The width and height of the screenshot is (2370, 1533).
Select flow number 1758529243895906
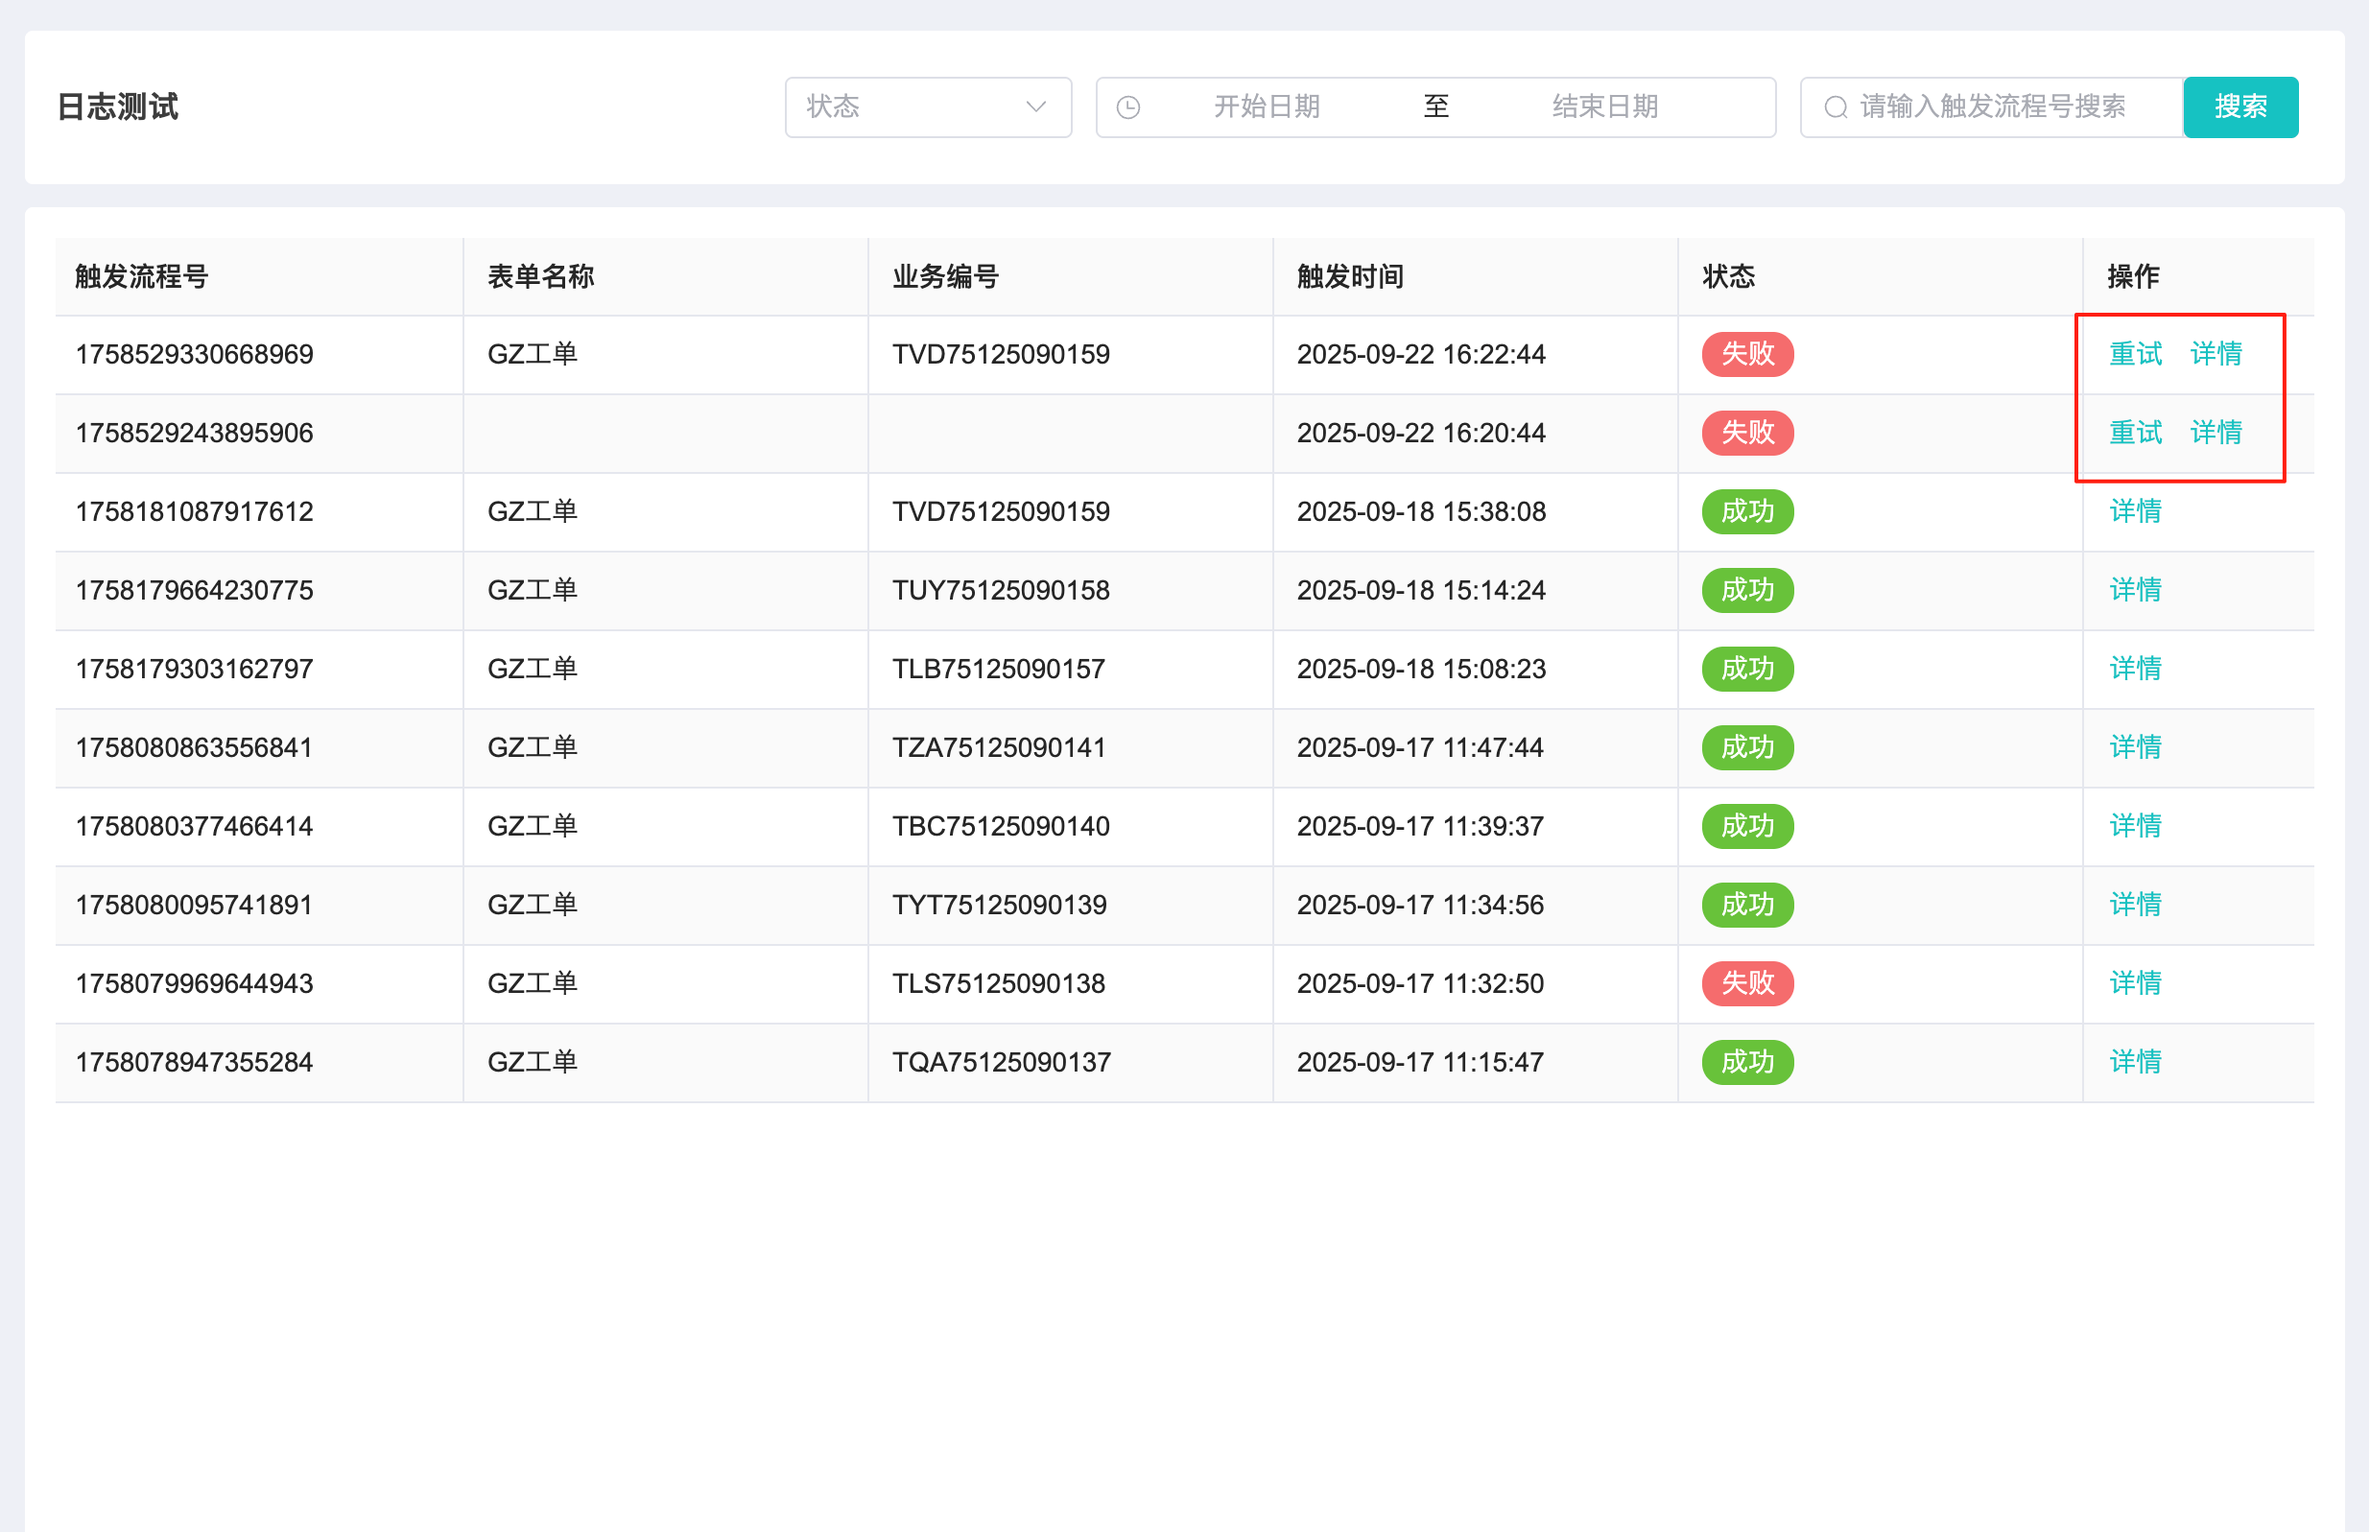[x=194, y=433]
